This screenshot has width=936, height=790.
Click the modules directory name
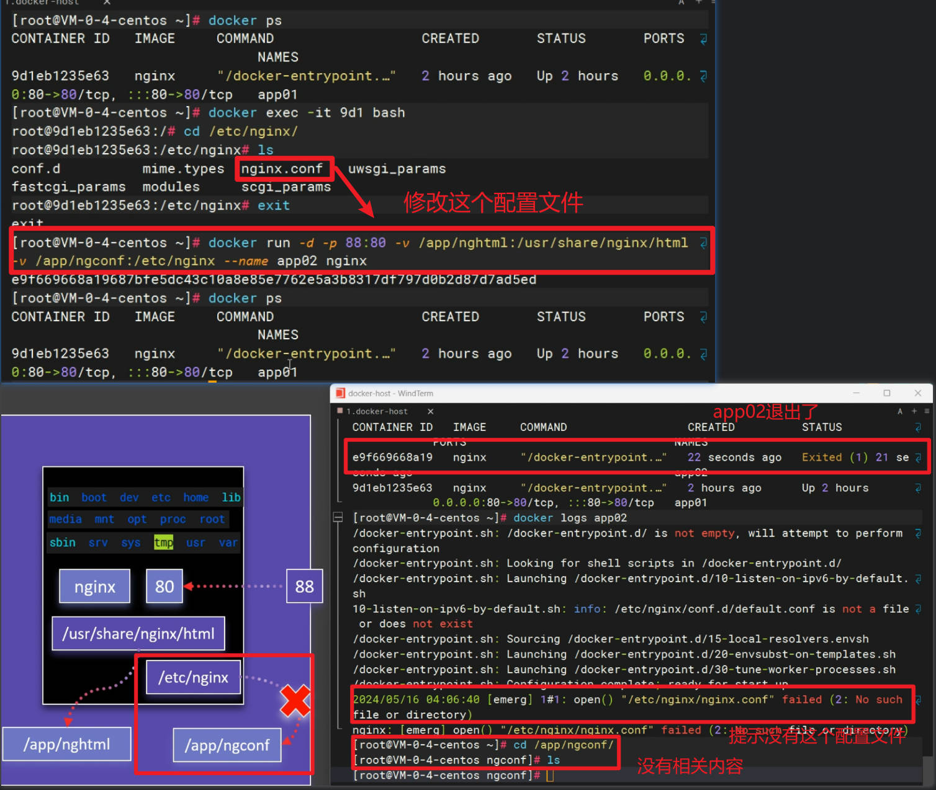(171, 187)
